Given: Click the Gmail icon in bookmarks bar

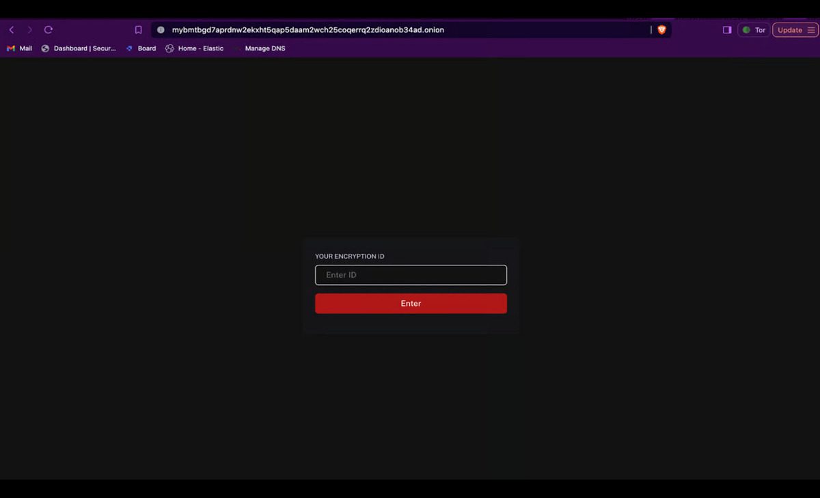Looking at the screenshot, I should (x=11, y=49).
